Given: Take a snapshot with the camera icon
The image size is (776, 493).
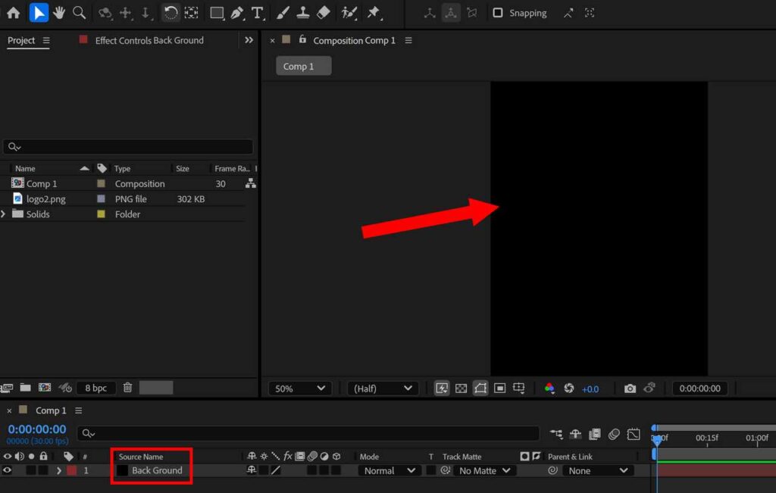Looking at the screenshot, I should (x=630, y=388).
